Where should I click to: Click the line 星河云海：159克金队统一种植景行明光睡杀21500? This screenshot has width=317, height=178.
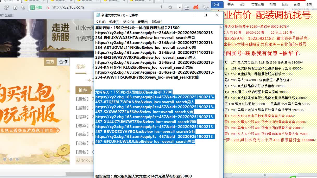coord(137,28)
